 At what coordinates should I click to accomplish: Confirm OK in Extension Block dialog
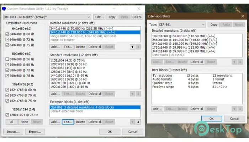[x=212, y=119]
